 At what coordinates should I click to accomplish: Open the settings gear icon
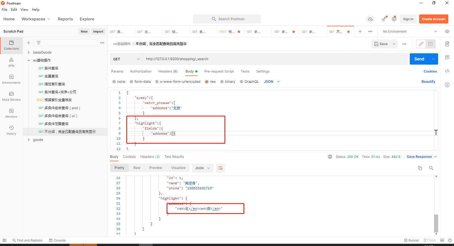(x=394, y=19)
